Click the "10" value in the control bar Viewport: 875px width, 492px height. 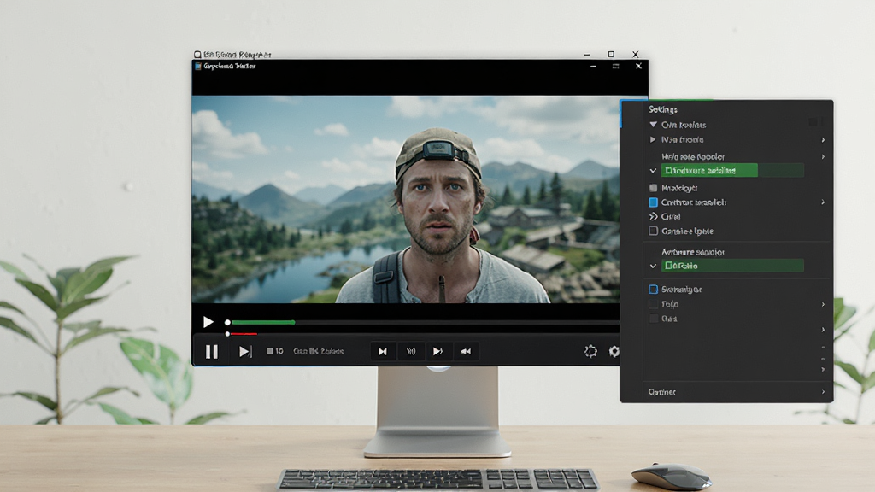coord(279,351)
